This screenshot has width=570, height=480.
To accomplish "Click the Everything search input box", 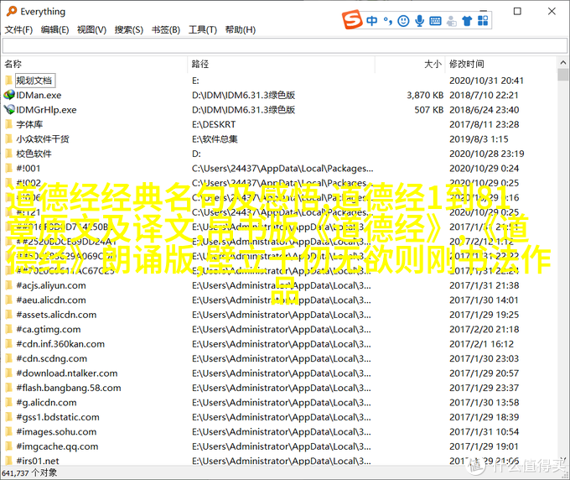I will pyautogui.click(x=285, y=46).
